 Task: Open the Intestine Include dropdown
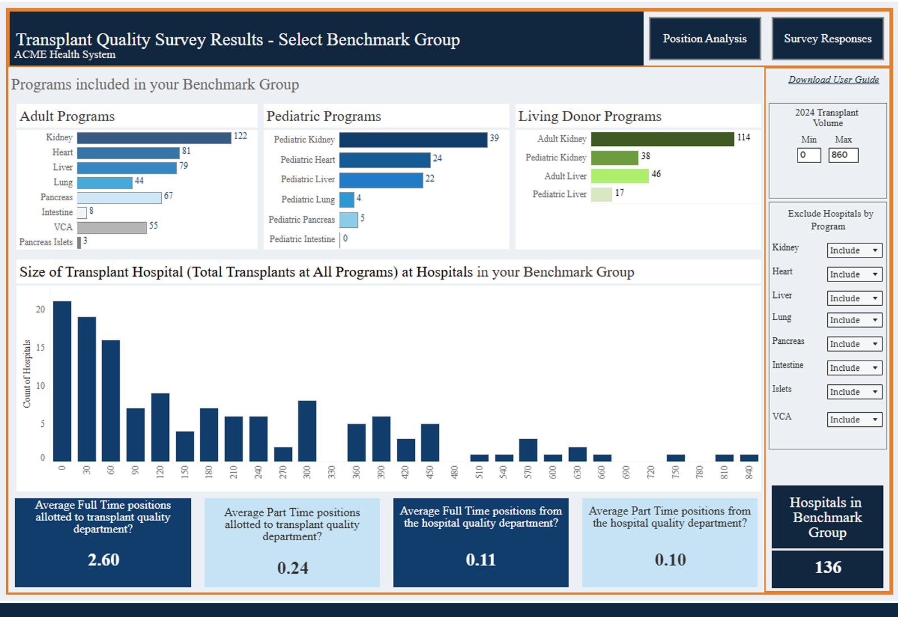tap(855, 368)
